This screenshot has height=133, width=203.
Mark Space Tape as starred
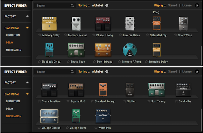point(68,62)
